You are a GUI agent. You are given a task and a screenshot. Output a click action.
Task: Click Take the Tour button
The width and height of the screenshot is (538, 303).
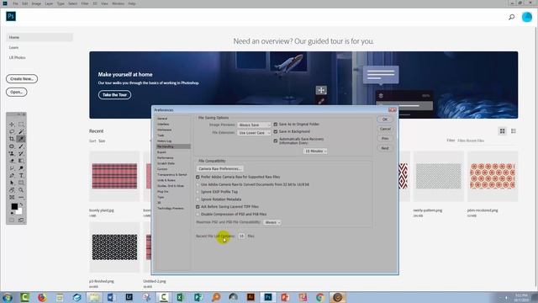(114, 95)
